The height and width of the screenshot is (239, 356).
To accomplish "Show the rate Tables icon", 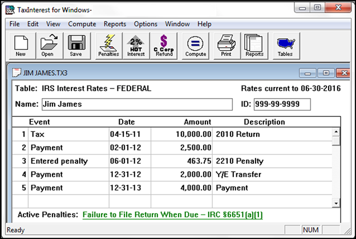I will [x=285, y=46].
